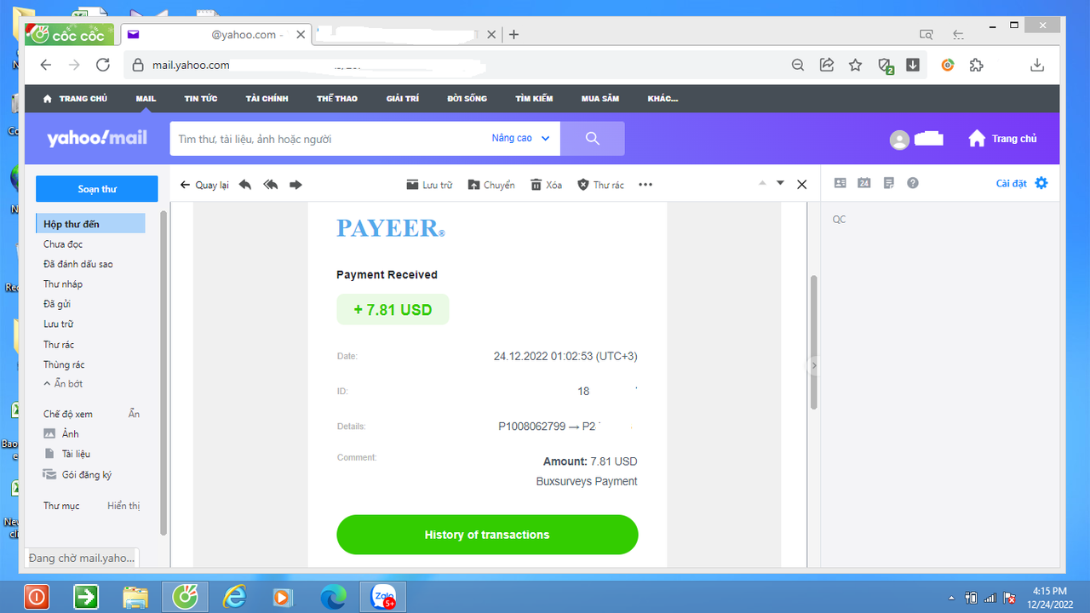This screenshot has height=613, width=1090.
Task: Click Ẩn to hide Chế độ xem
Action: [x=134, y=414]
